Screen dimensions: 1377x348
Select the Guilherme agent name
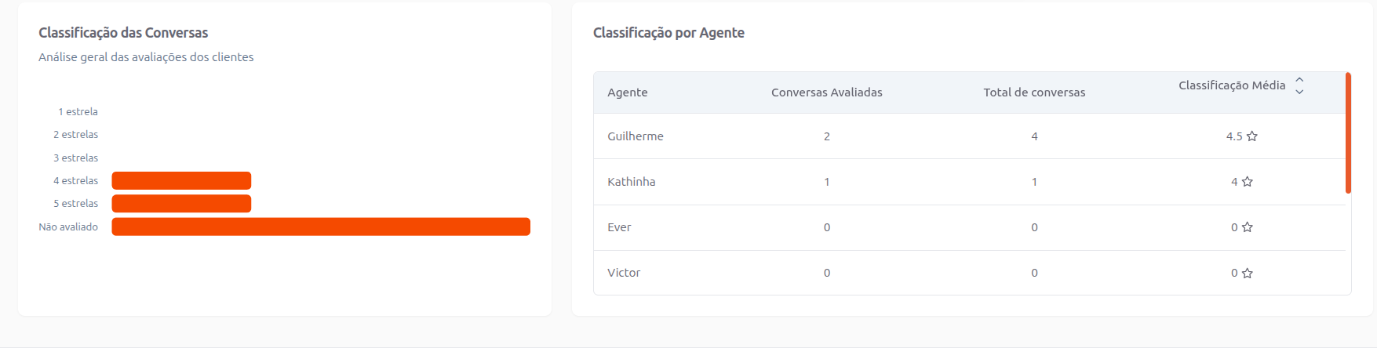[x=636, y=136]
